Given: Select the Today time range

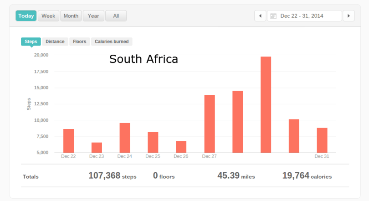Looking at the screenshot, I should click(x=26, y=16).
